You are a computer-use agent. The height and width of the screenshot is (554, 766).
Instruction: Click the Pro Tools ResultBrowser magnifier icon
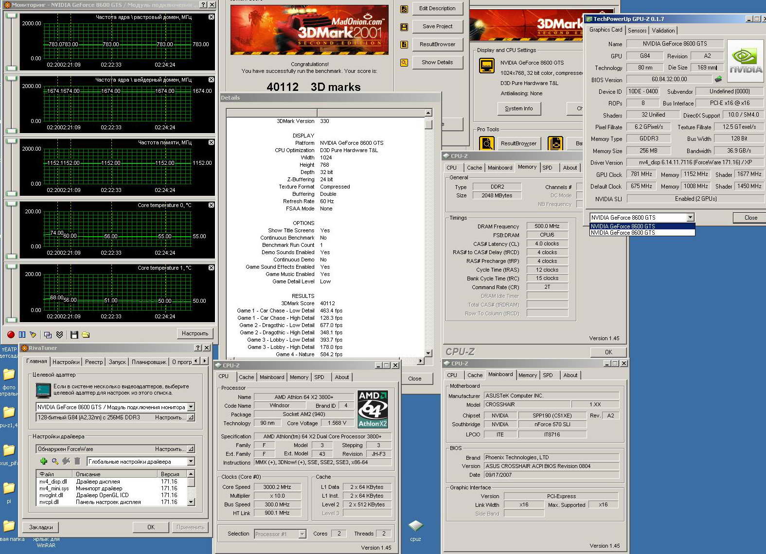[487, 143]
